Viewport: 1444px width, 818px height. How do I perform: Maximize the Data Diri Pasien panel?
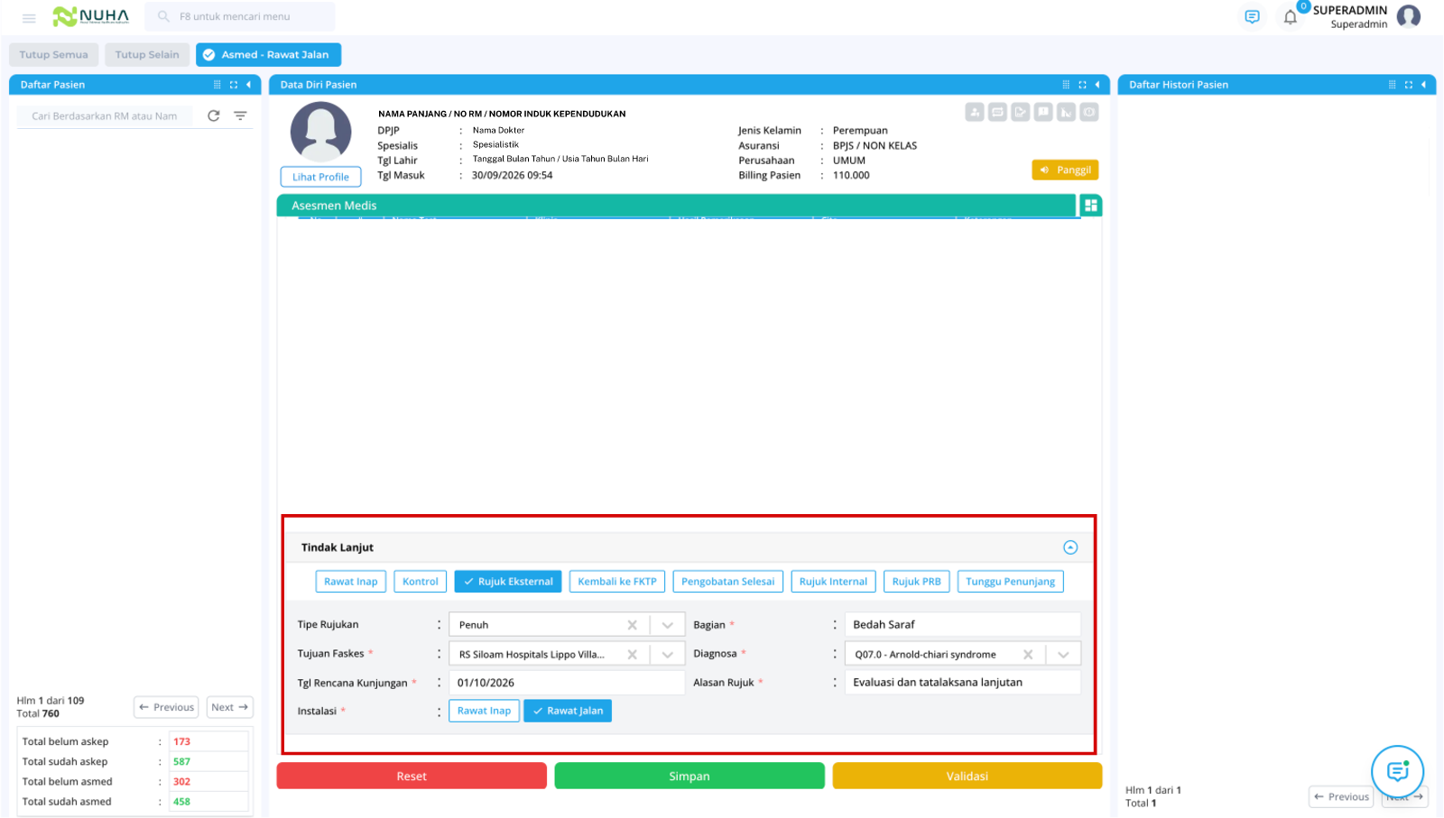pos(1082,85)
